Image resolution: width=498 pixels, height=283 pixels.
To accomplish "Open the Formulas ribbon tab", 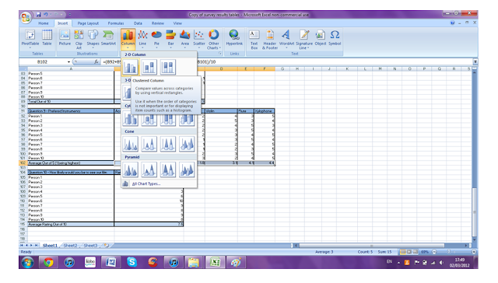I will pyautogui.click(x=116, y=23).
